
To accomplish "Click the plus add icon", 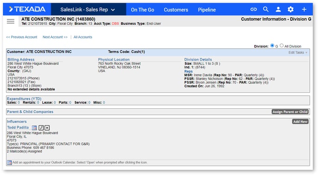I will [304, 9].
